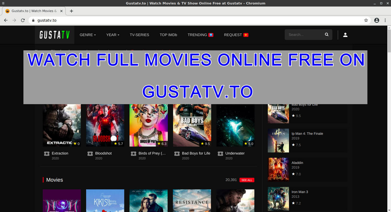This screenshot has height=212, width=391.
Task: Click the film icon beside Birds of Prey
Action: pyautogui.click(x=133, y=154)
